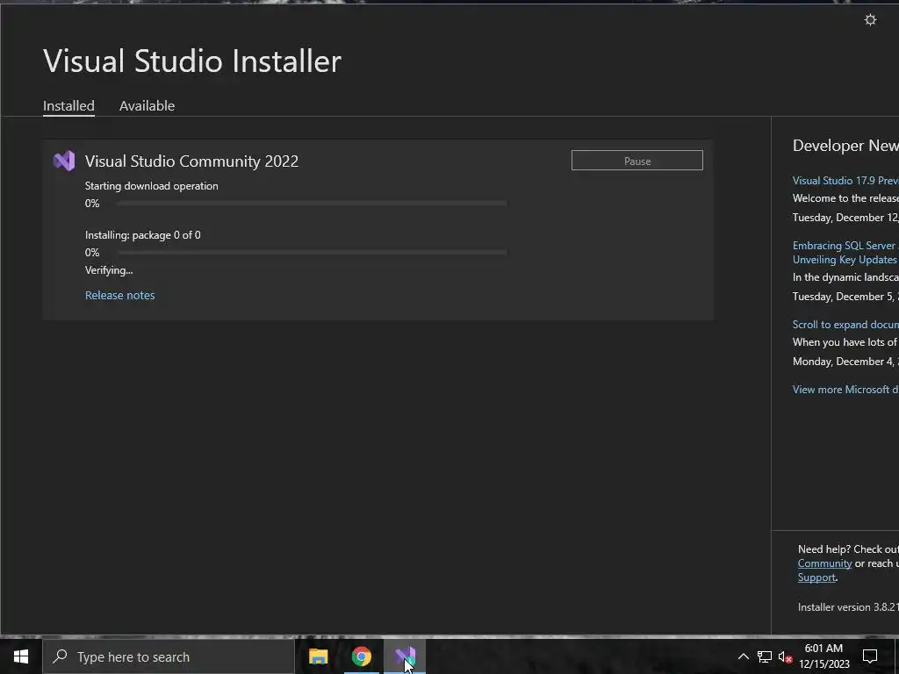This screenshot has height=674, width=899.
Task: Open Visual Studio 17.9 Preview news link
Action: tap(845, 181)
